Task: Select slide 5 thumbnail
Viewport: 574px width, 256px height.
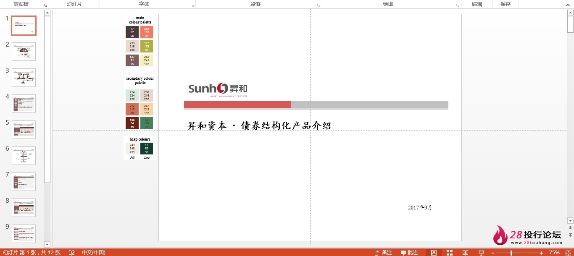Action: pos(24,130)
